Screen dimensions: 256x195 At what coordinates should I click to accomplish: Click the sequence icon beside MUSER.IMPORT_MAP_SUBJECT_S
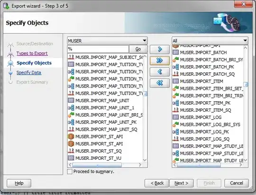click(x=71, y=57)
